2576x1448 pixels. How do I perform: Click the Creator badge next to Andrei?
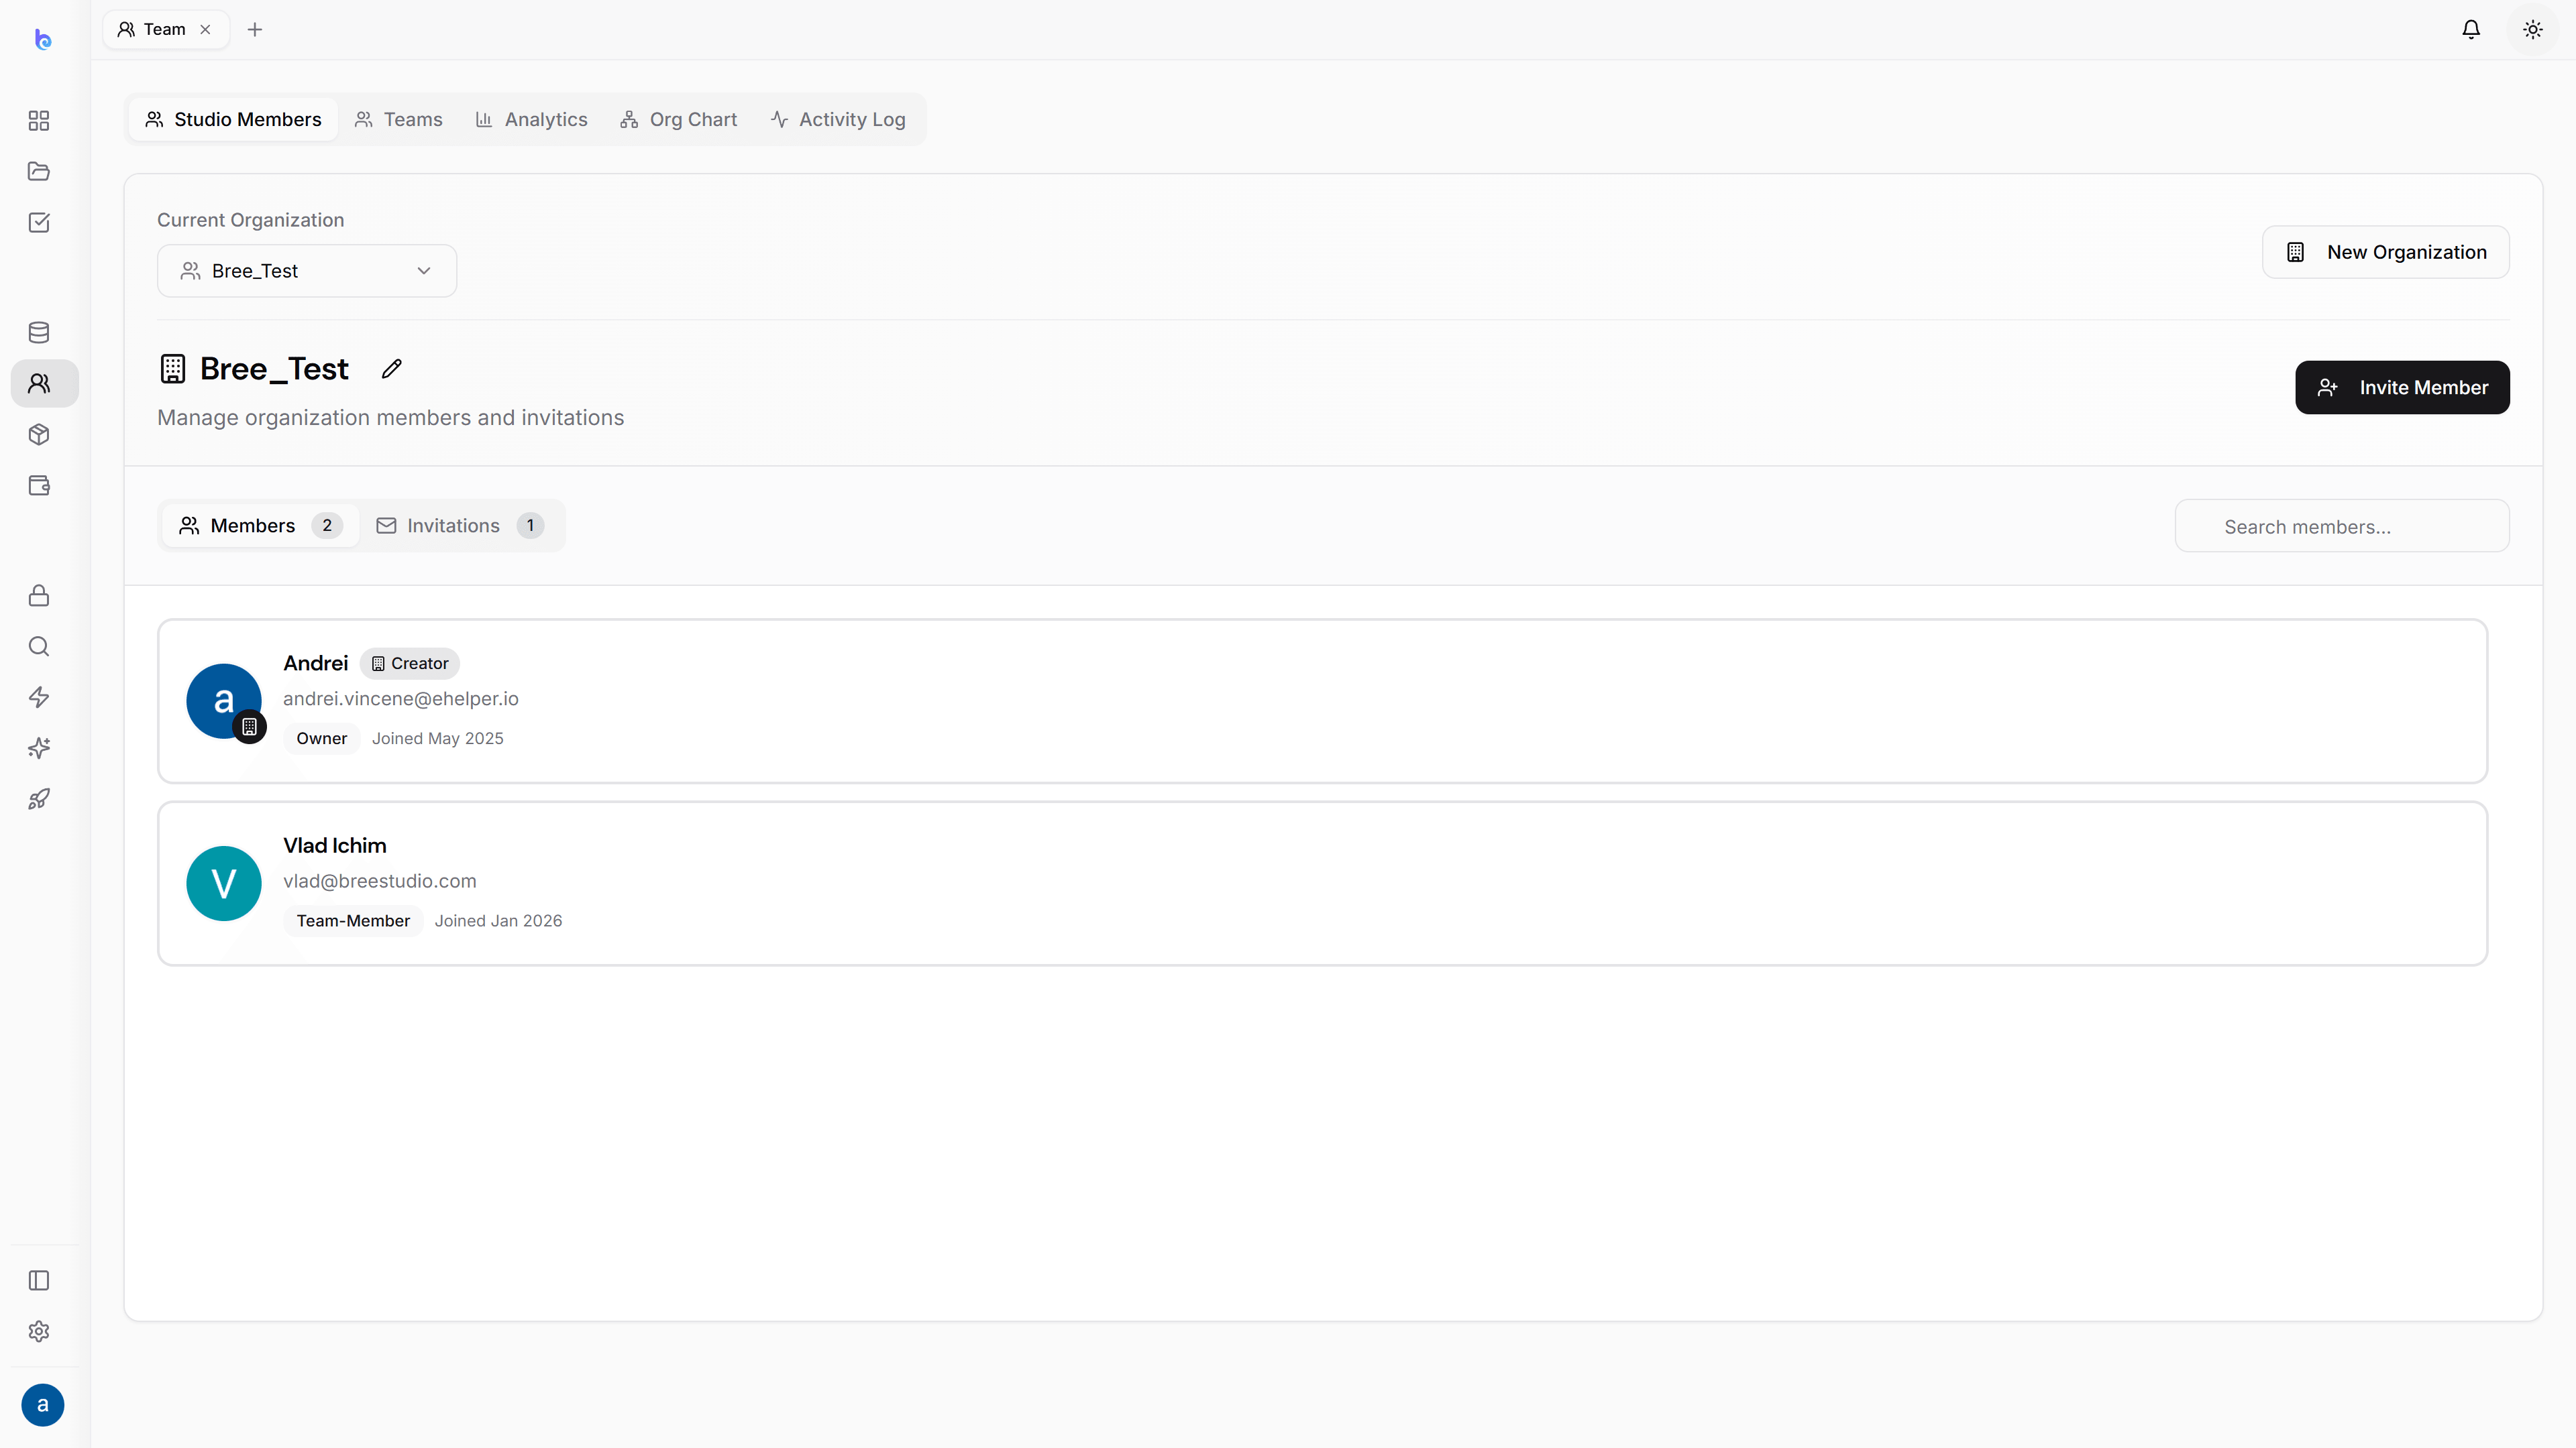pos(410,664)
